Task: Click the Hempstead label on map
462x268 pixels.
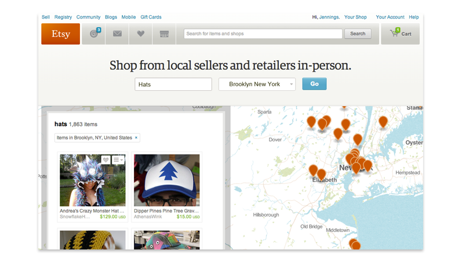Action: point(408,172)
